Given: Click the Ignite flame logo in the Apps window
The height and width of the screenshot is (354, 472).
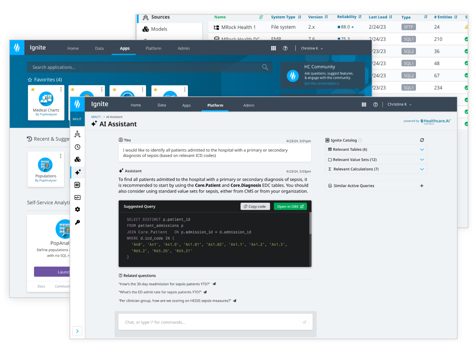Looking at the screenshot, I should tap(17, 47).
